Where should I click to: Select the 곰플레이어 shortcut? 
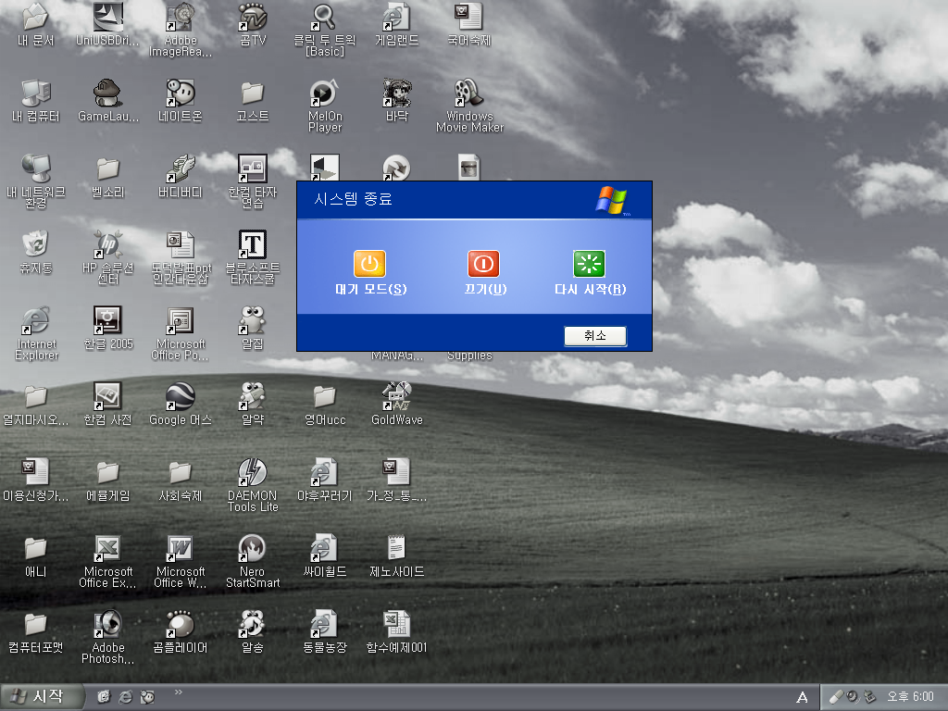[181, 632]
